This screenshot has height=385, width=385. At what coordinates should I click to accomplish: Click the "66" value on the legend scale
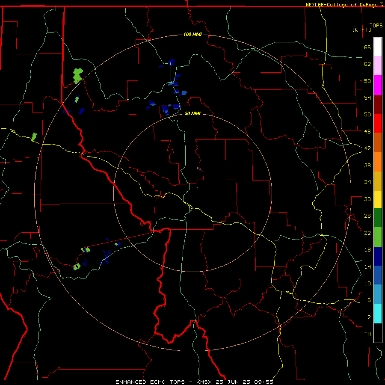click(367, 47)
